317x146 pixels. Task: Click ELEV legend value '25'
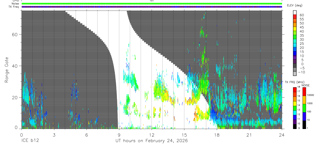(302, 44)
